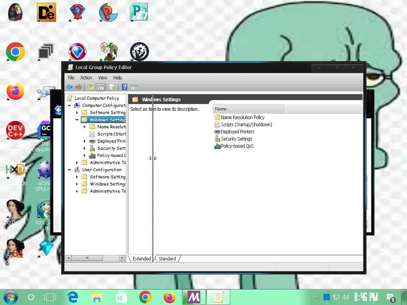Expand the Name Resolution Policy tree node arrow
Image resolution: width=407 pixels, height=305 pixels.
coord(85,127)
